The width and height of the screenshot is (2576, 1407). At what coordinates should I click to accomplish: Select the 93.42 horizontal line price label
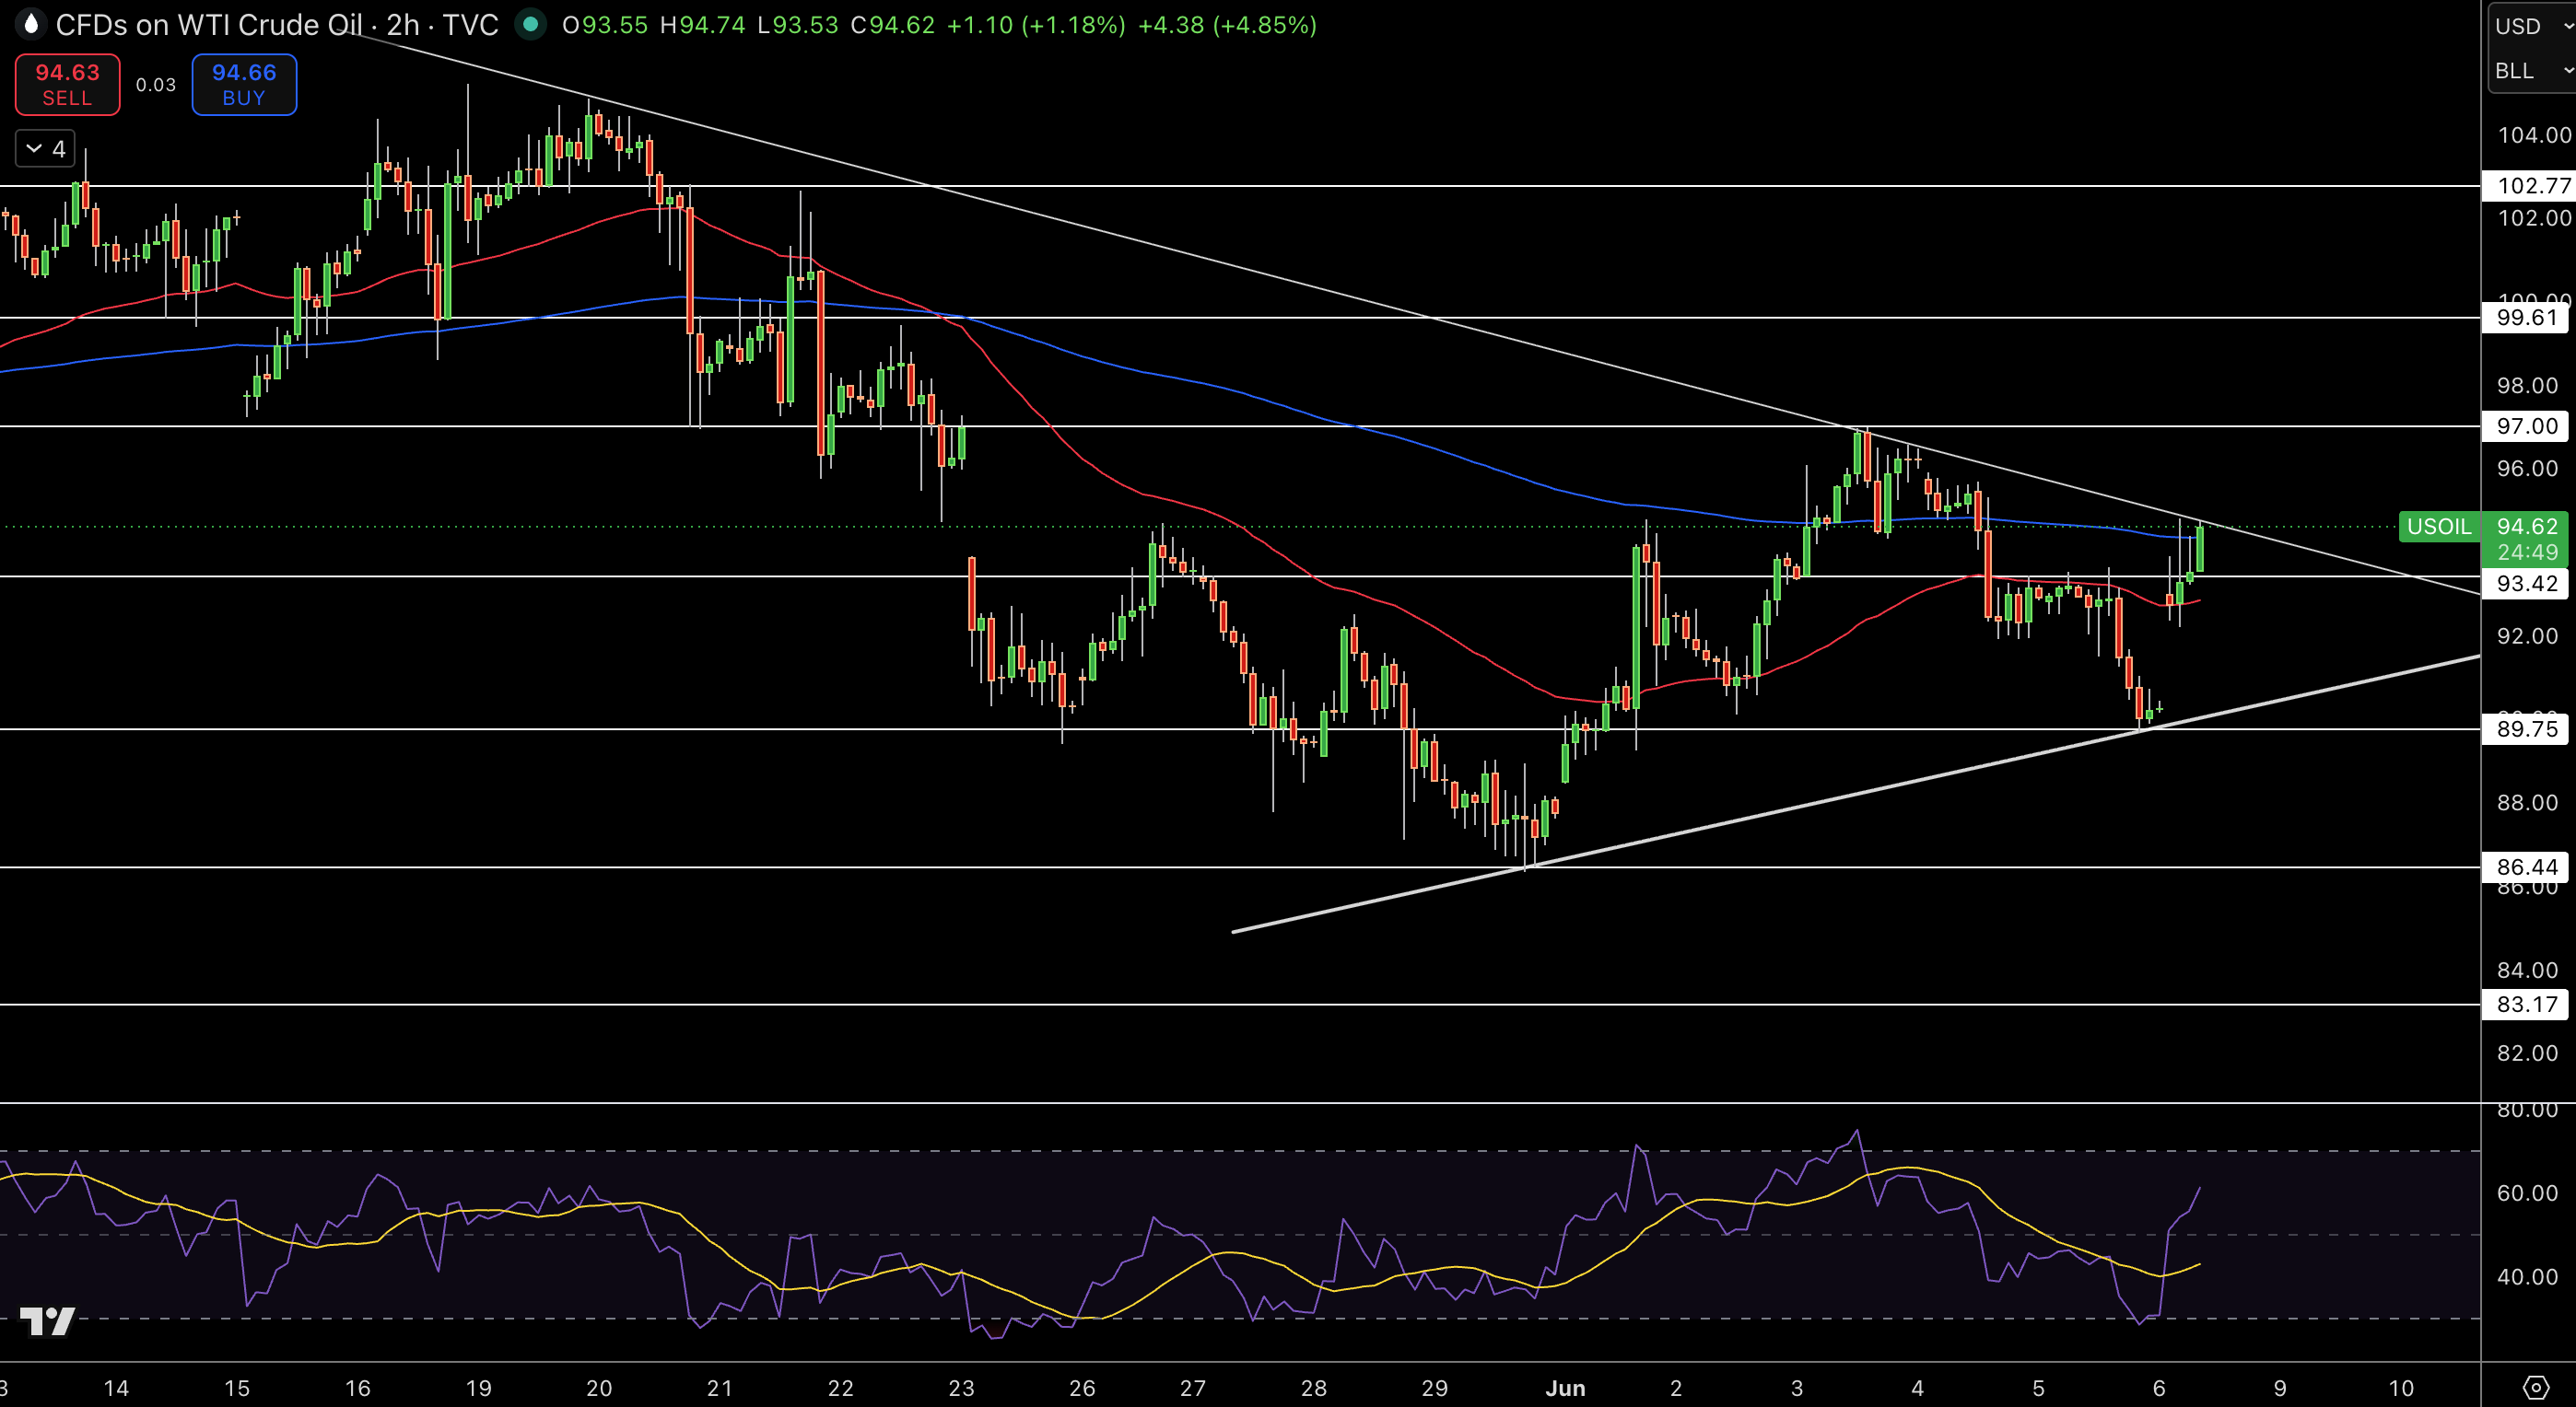(2526, 584)
